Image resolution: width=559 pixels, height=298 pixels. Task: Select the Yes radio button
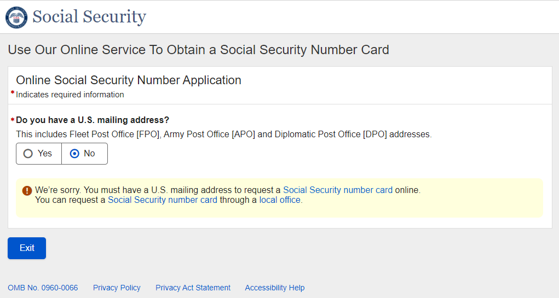click(x=28, y=154)
